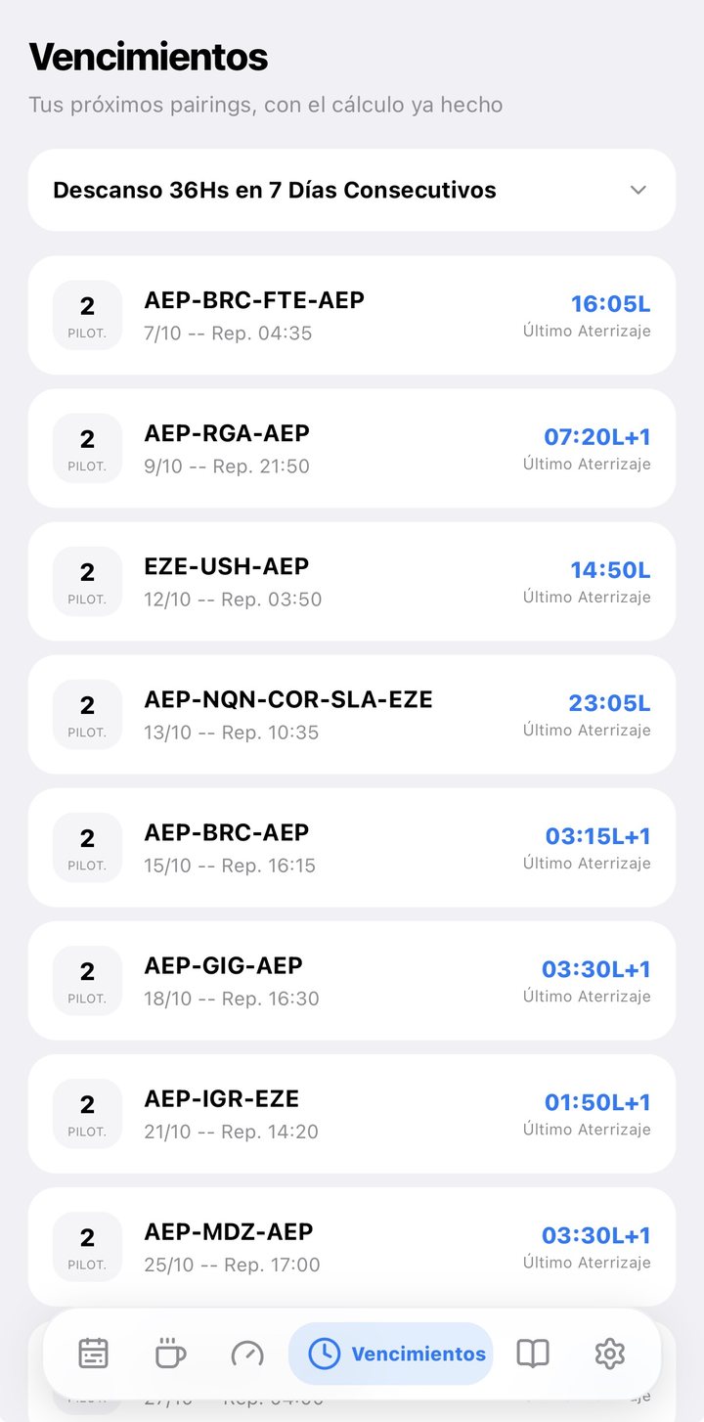The width and height of the screenshot is (704, 1422).
Task: Open the speedometer gauge tab
Action: [247, 1354]
